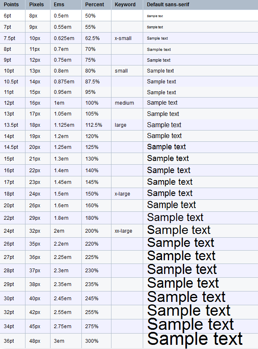Click the Default sans-serif column header
Image resolution: width=258 pixels, height=349 pixels.
pyautogui.click(x=168, y=5)
